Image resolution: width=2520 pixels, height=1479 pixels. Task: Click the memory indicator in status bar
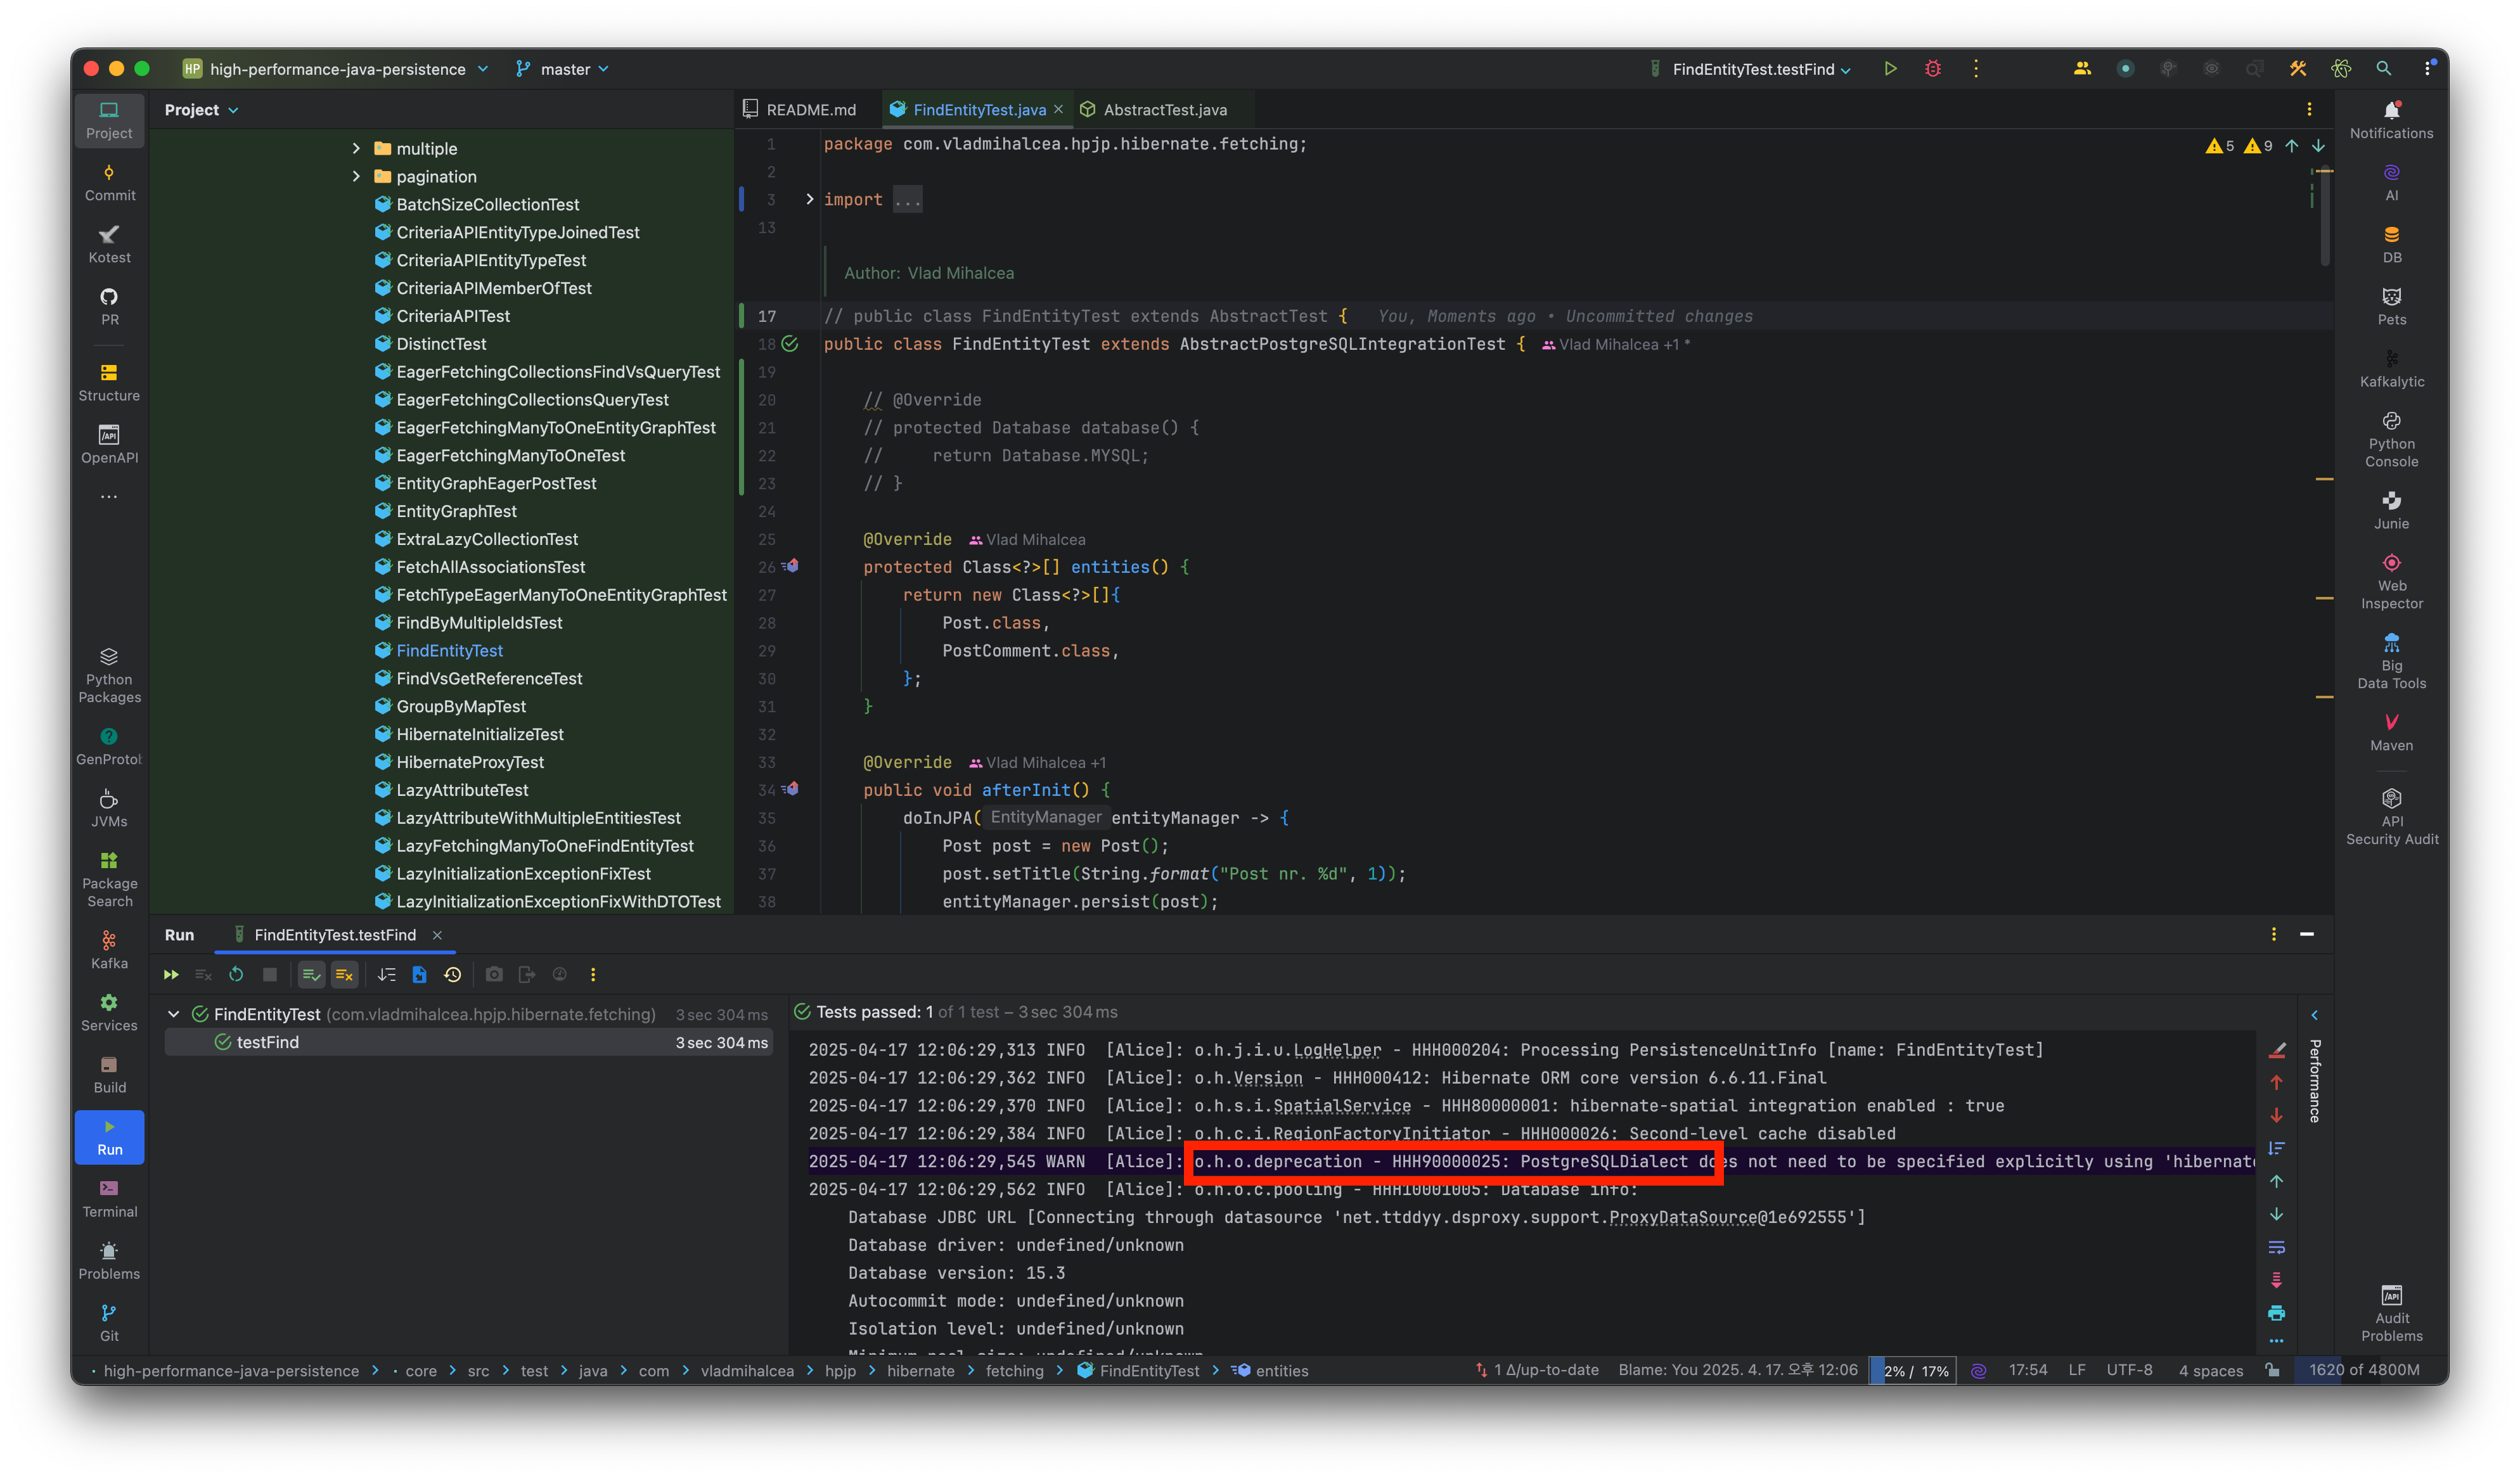[x=2363, y=1370]
